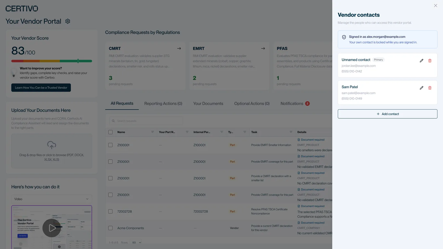The width and height of the screenshot is (443, 249).
Task: Click Learn How You Can be a Trusted Vendor
Action: coord(41,88)
